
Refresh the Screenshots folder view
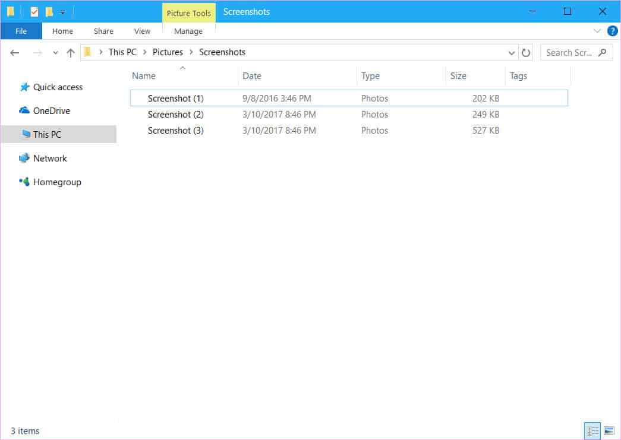point(527,52)
